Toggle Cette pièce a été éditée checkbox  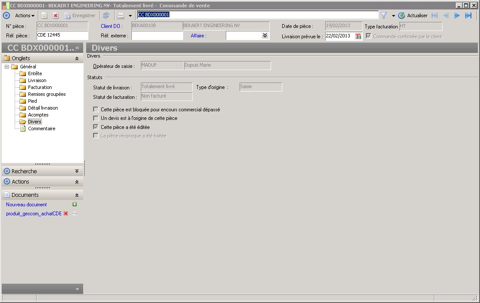[96, 127]
